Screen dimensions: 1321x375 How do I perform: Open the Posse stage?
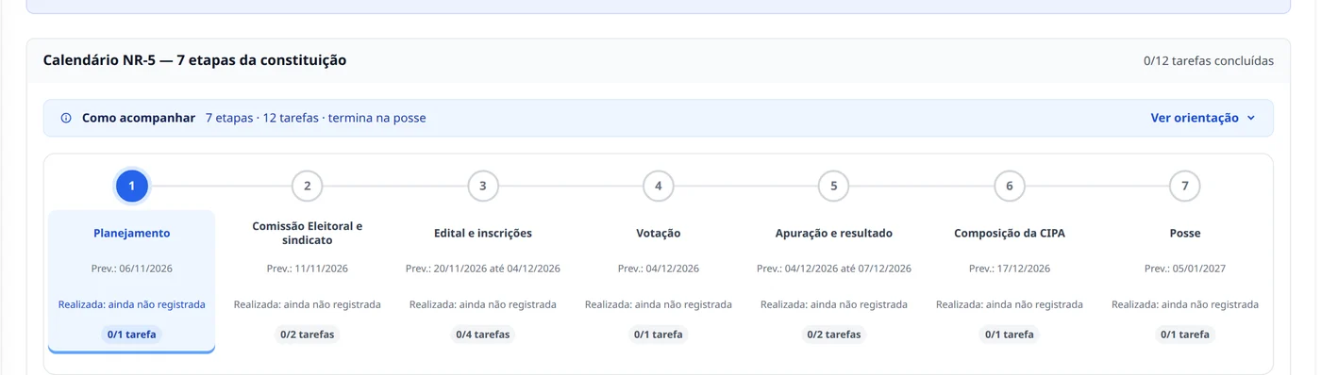point(1185,234)
